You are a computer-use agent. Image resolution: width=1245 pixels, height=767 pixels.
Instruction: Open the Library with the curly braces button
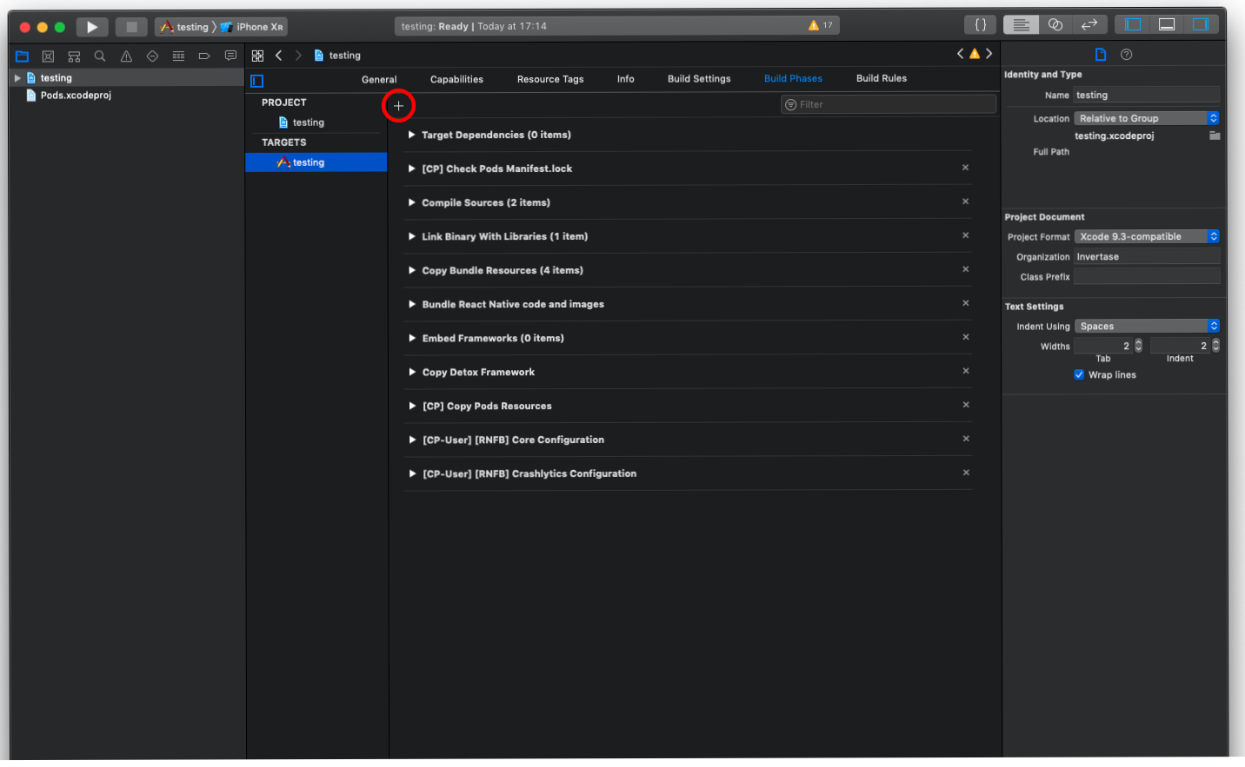(x=980, y=25)
